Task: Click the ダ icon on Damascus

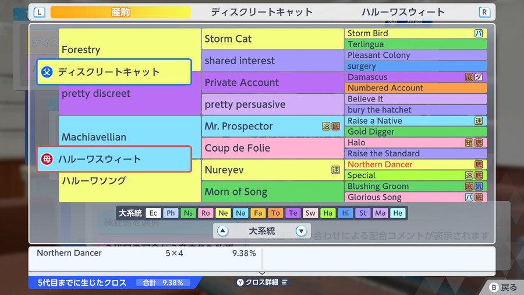Action: click(x=479, y=77)
